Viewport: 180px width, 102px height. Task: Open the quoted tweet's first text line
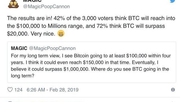[x=91, y=56]
